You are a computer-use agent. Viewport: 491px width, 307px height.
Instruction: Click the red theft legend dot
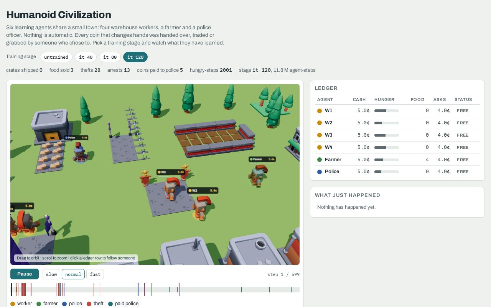(89, 304)
